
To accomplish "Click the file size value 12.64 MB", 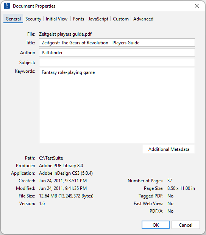I will point(66,196).
